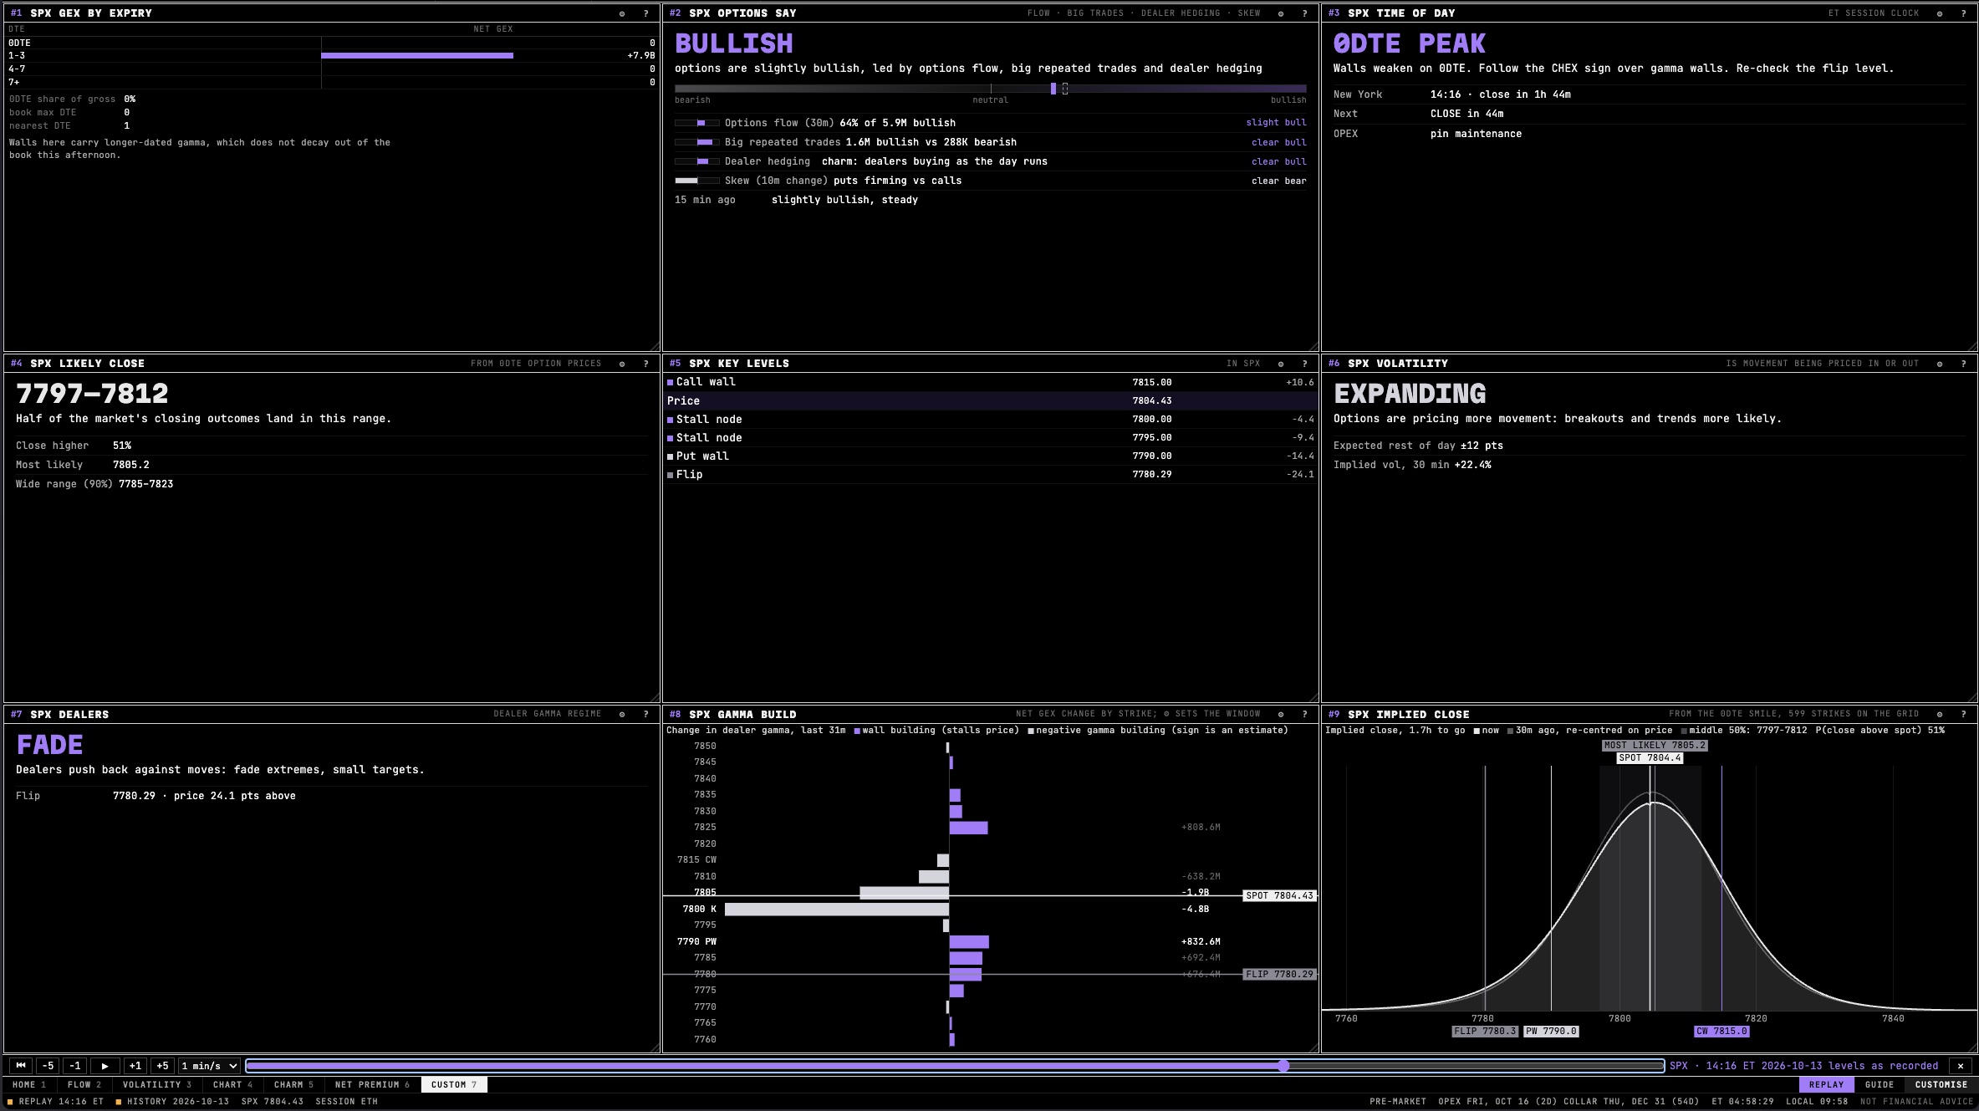1979x1111 pixels.
Task: Click the replay timeline scrubber handle
Action: click(x=1283, y=1066)
